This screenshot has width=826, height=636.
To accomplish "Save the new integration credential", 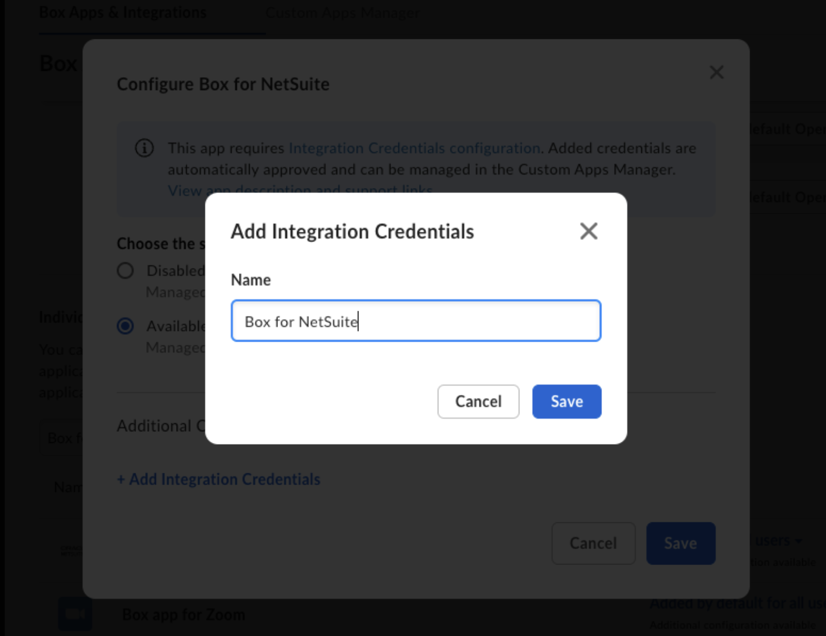I will [566, 401].
